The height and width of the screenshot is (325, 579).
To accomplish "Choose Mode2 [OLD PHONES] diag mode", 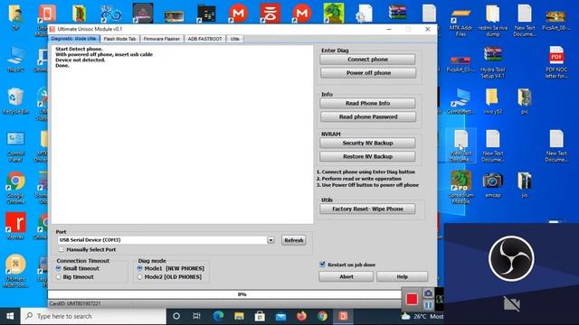I will pyautogui.click(x=140, y=277).
